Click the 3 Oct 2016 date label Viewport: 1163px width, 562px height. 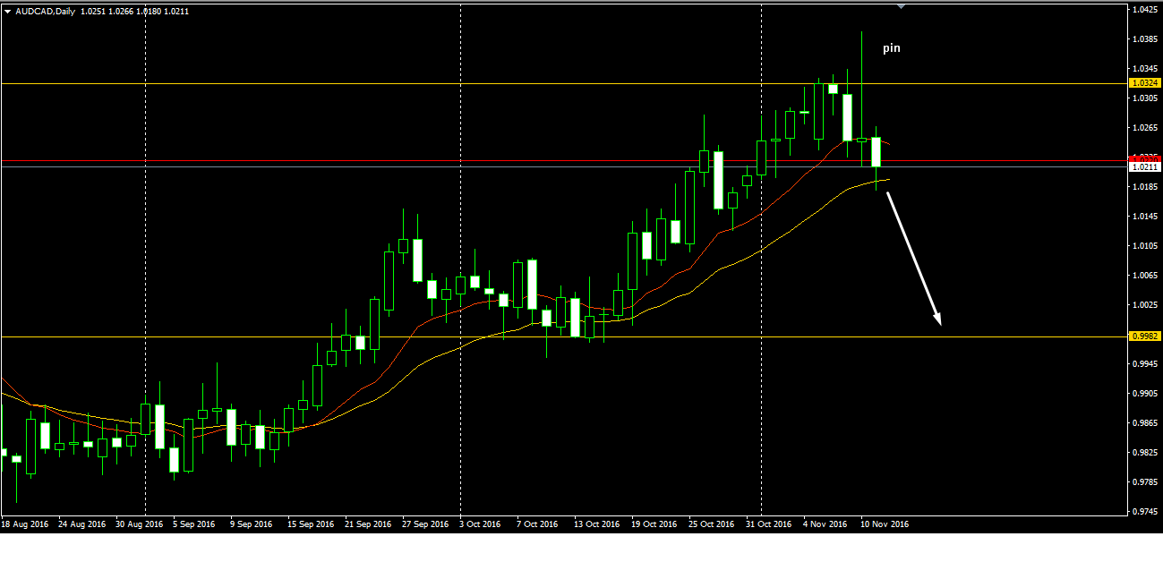(x=481, y=524)
